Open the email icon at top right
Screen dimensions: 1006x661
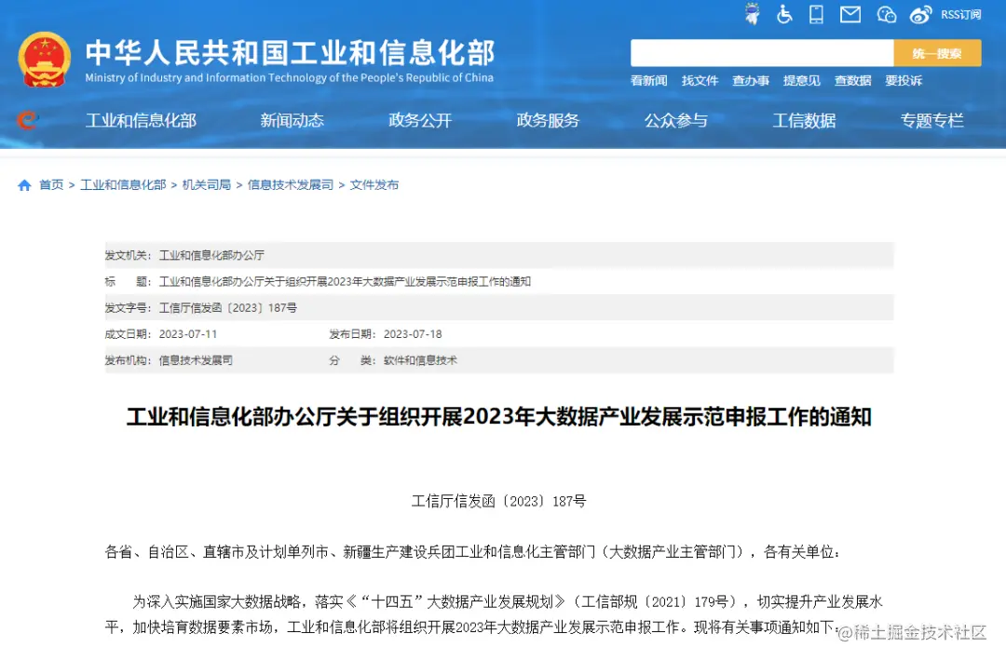[x=850, y=14]
